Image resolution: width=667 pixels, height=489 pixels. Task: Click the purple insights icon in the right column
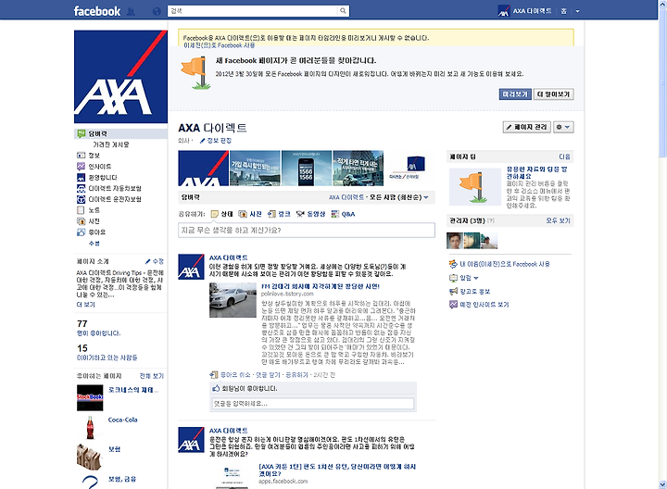tap(453, 305)
